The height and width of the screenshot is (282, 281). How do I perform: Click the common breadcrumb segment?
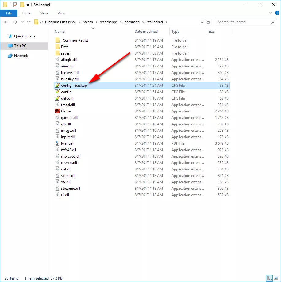pos(132,22)
